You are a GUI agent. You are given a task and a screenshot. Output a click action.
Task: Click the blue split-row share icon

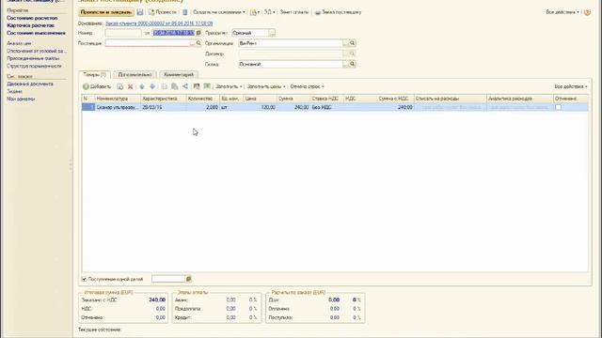pyautogui.click(x=185, y=86)
